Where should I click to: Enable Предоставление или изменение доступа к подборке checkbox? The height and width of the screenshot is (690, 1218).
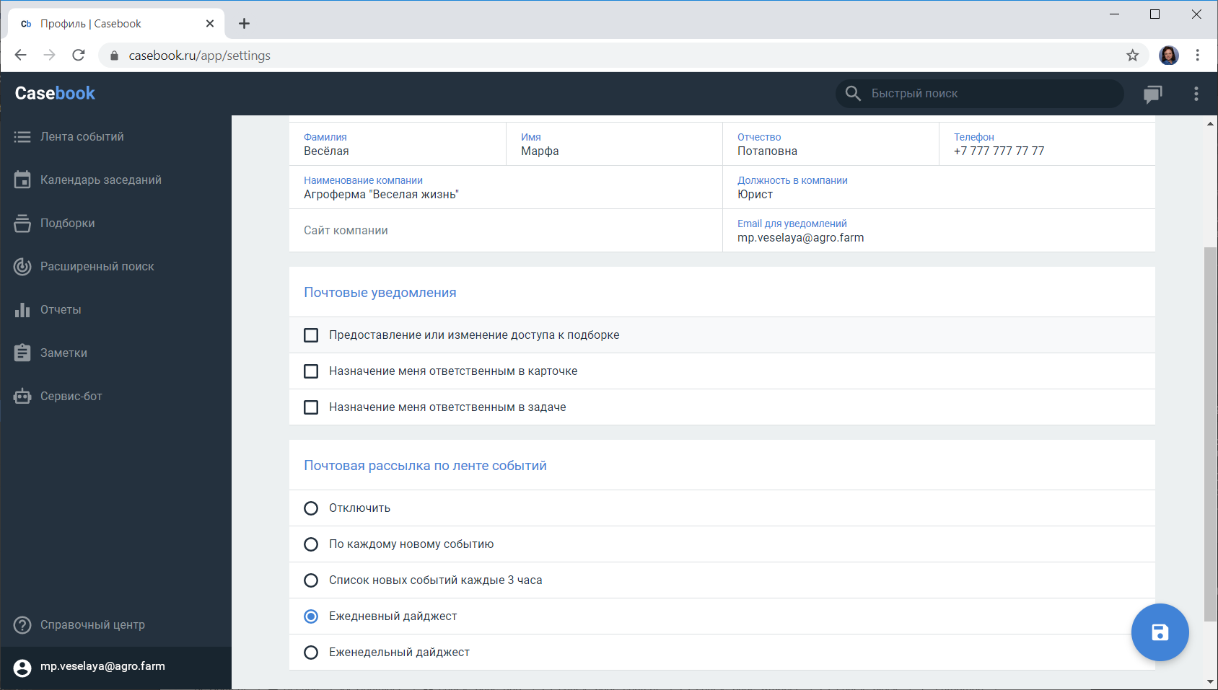(311, 335)
